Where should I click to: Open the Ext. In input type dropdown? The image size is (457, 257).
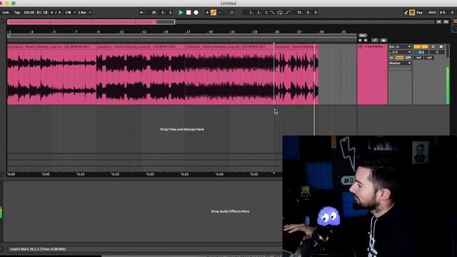400,46
